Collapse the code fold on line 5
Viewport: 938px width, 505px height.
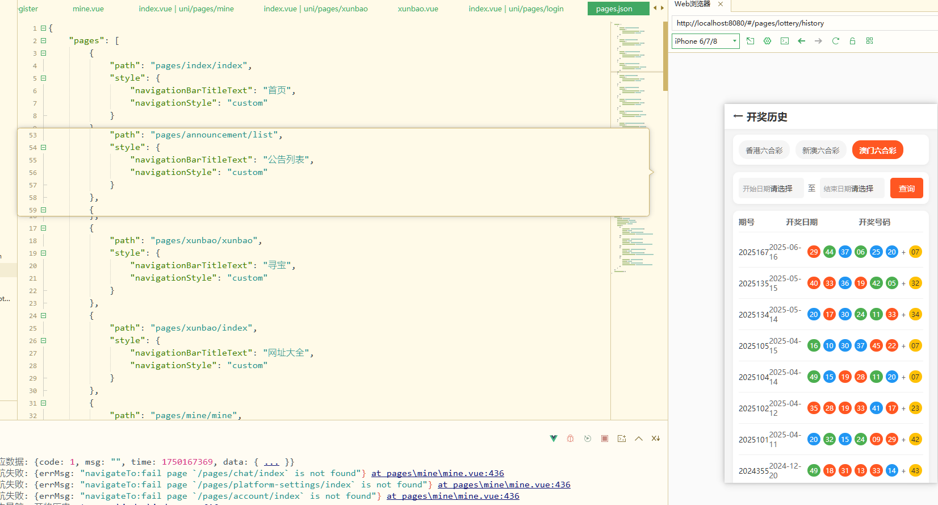[x=43, y=78]
